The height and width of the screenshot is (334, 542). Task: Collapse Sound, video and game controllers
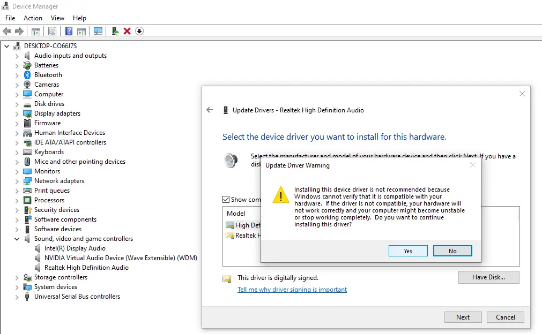click(x=17, y=239)
